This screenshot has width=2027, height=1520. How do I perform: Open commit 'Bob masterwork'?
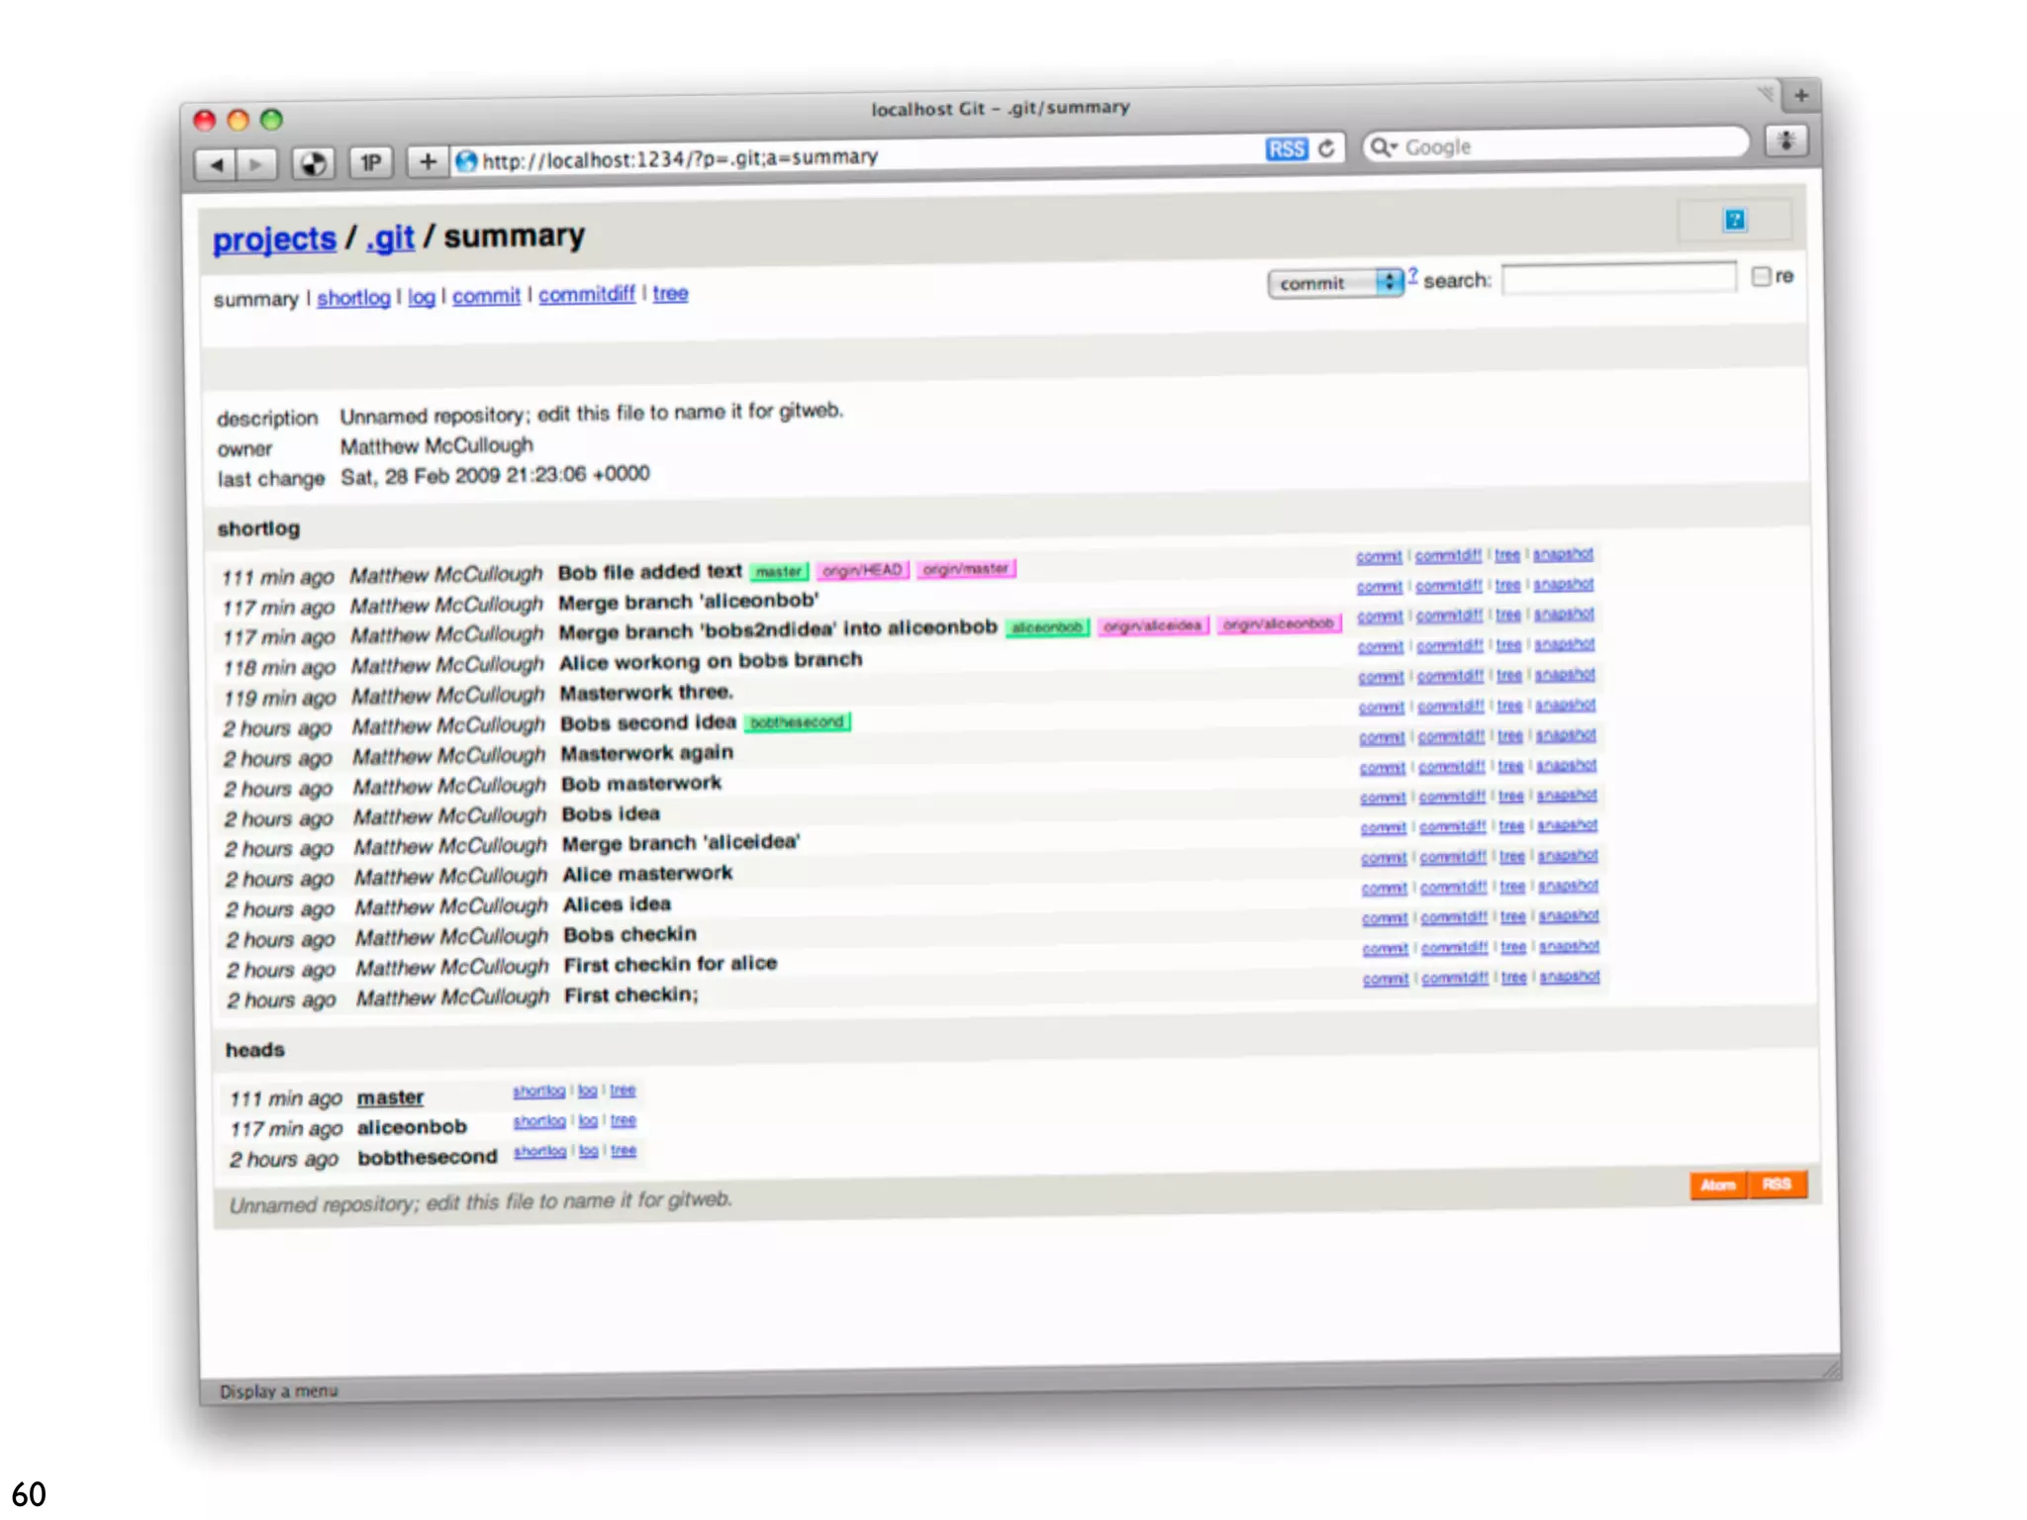point(641,784)
